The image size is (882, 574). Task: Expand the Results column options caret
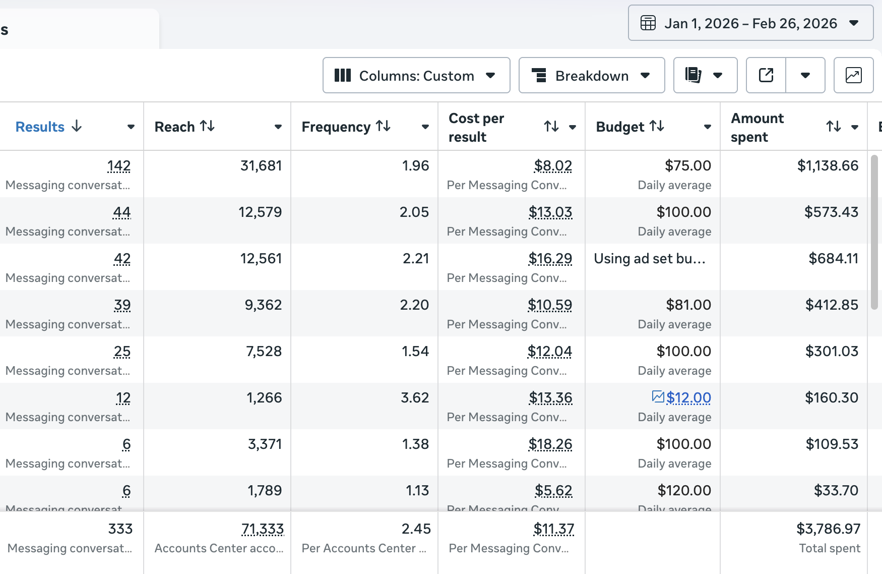point(131,127)
